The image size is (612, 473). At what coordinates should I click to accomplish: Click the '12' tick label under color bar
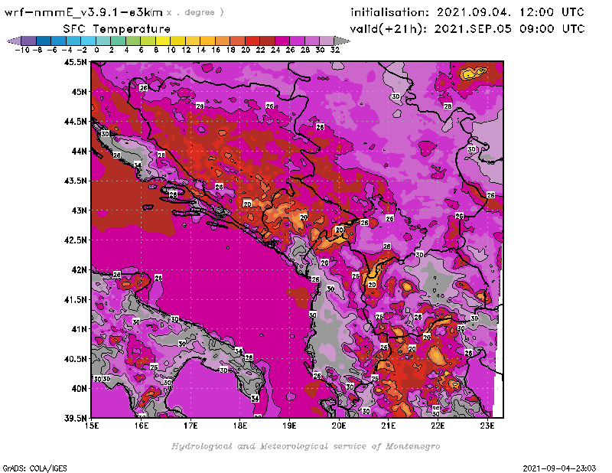pyautogui.click(x=186, y=50)
